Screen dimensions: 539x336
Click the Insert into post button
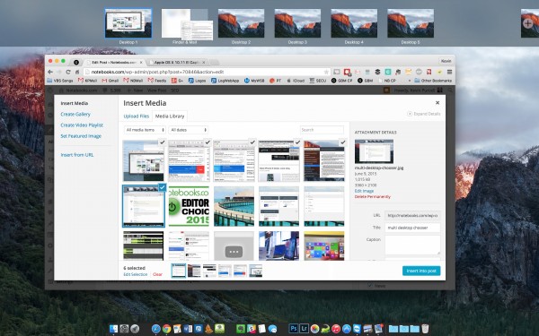pos(421,271)
